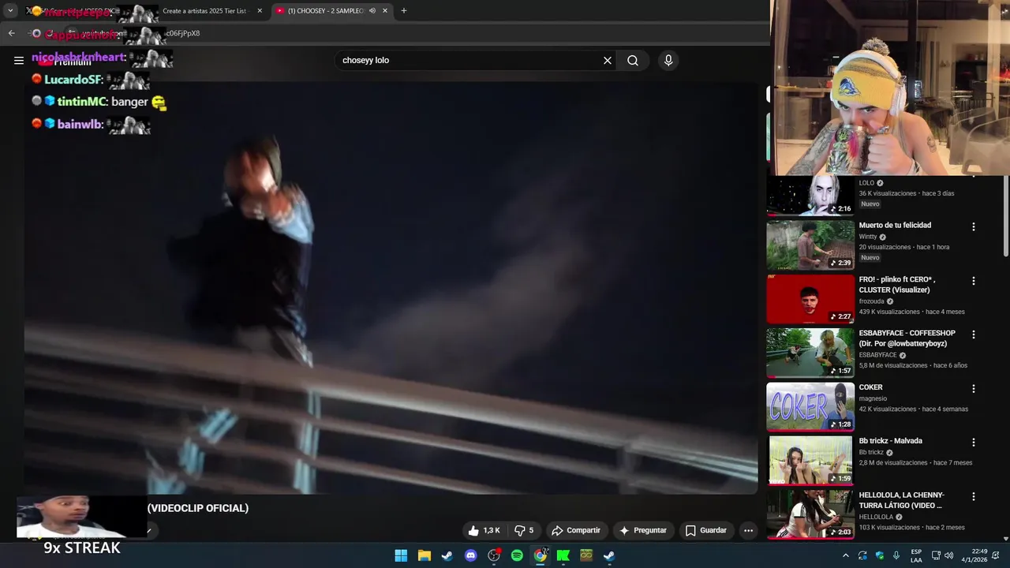1010x568 pixels.
Task: Open the tab search dropdown arrow
Action: (x=10, y=11)
